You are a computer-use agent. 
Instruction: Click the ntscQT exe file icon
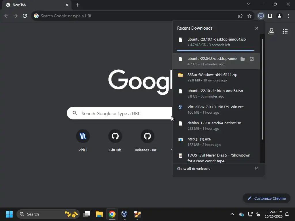pos(181,140)
